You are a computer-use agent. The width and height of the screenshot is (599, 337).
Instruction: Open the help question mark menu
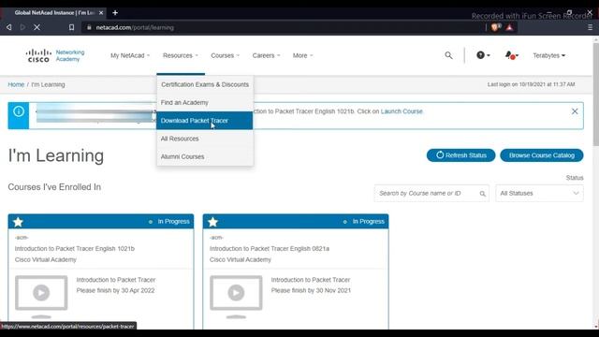click(x=483, y=55)
